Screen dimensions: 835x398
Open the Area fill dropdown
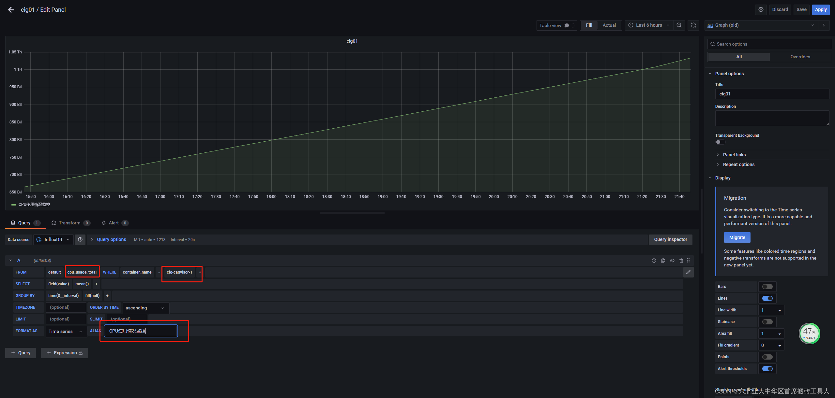click(x=771, y=334)
